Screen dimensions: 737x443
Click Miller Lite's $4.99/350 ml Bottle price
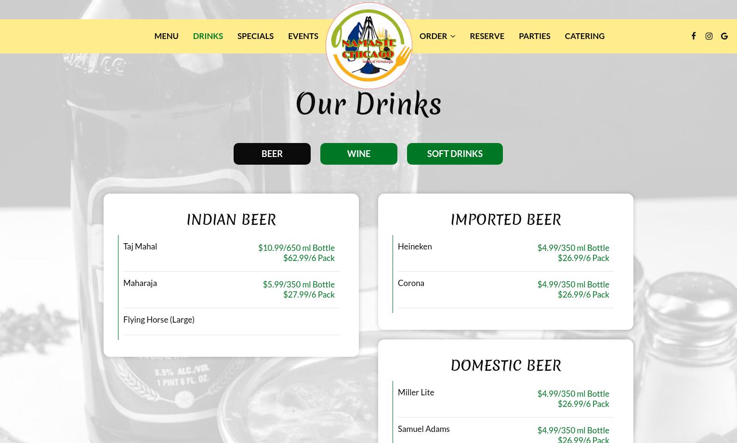point(573,394)
